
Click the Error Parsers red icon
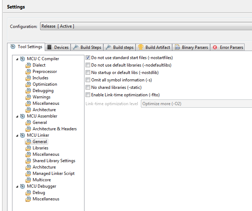tap(215, 47)
